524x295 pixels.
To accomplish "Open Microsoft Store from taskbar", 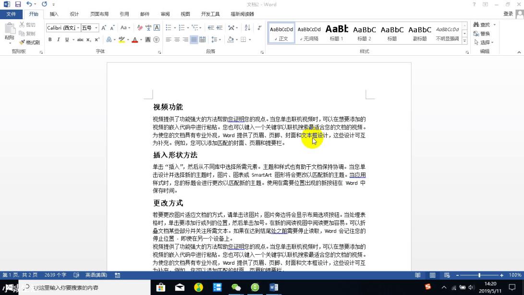I will click(x=161, y=287).
